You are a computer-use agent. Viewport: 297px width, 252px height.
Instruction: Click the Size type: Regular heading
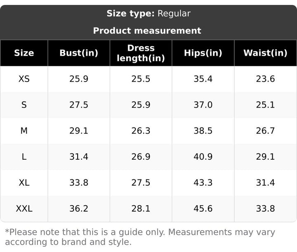coord(148,14)
